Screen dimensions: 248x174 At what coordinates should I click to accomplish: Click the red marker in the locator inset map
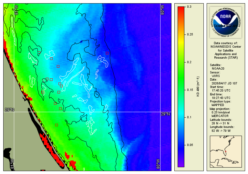(x=226, y=151)
